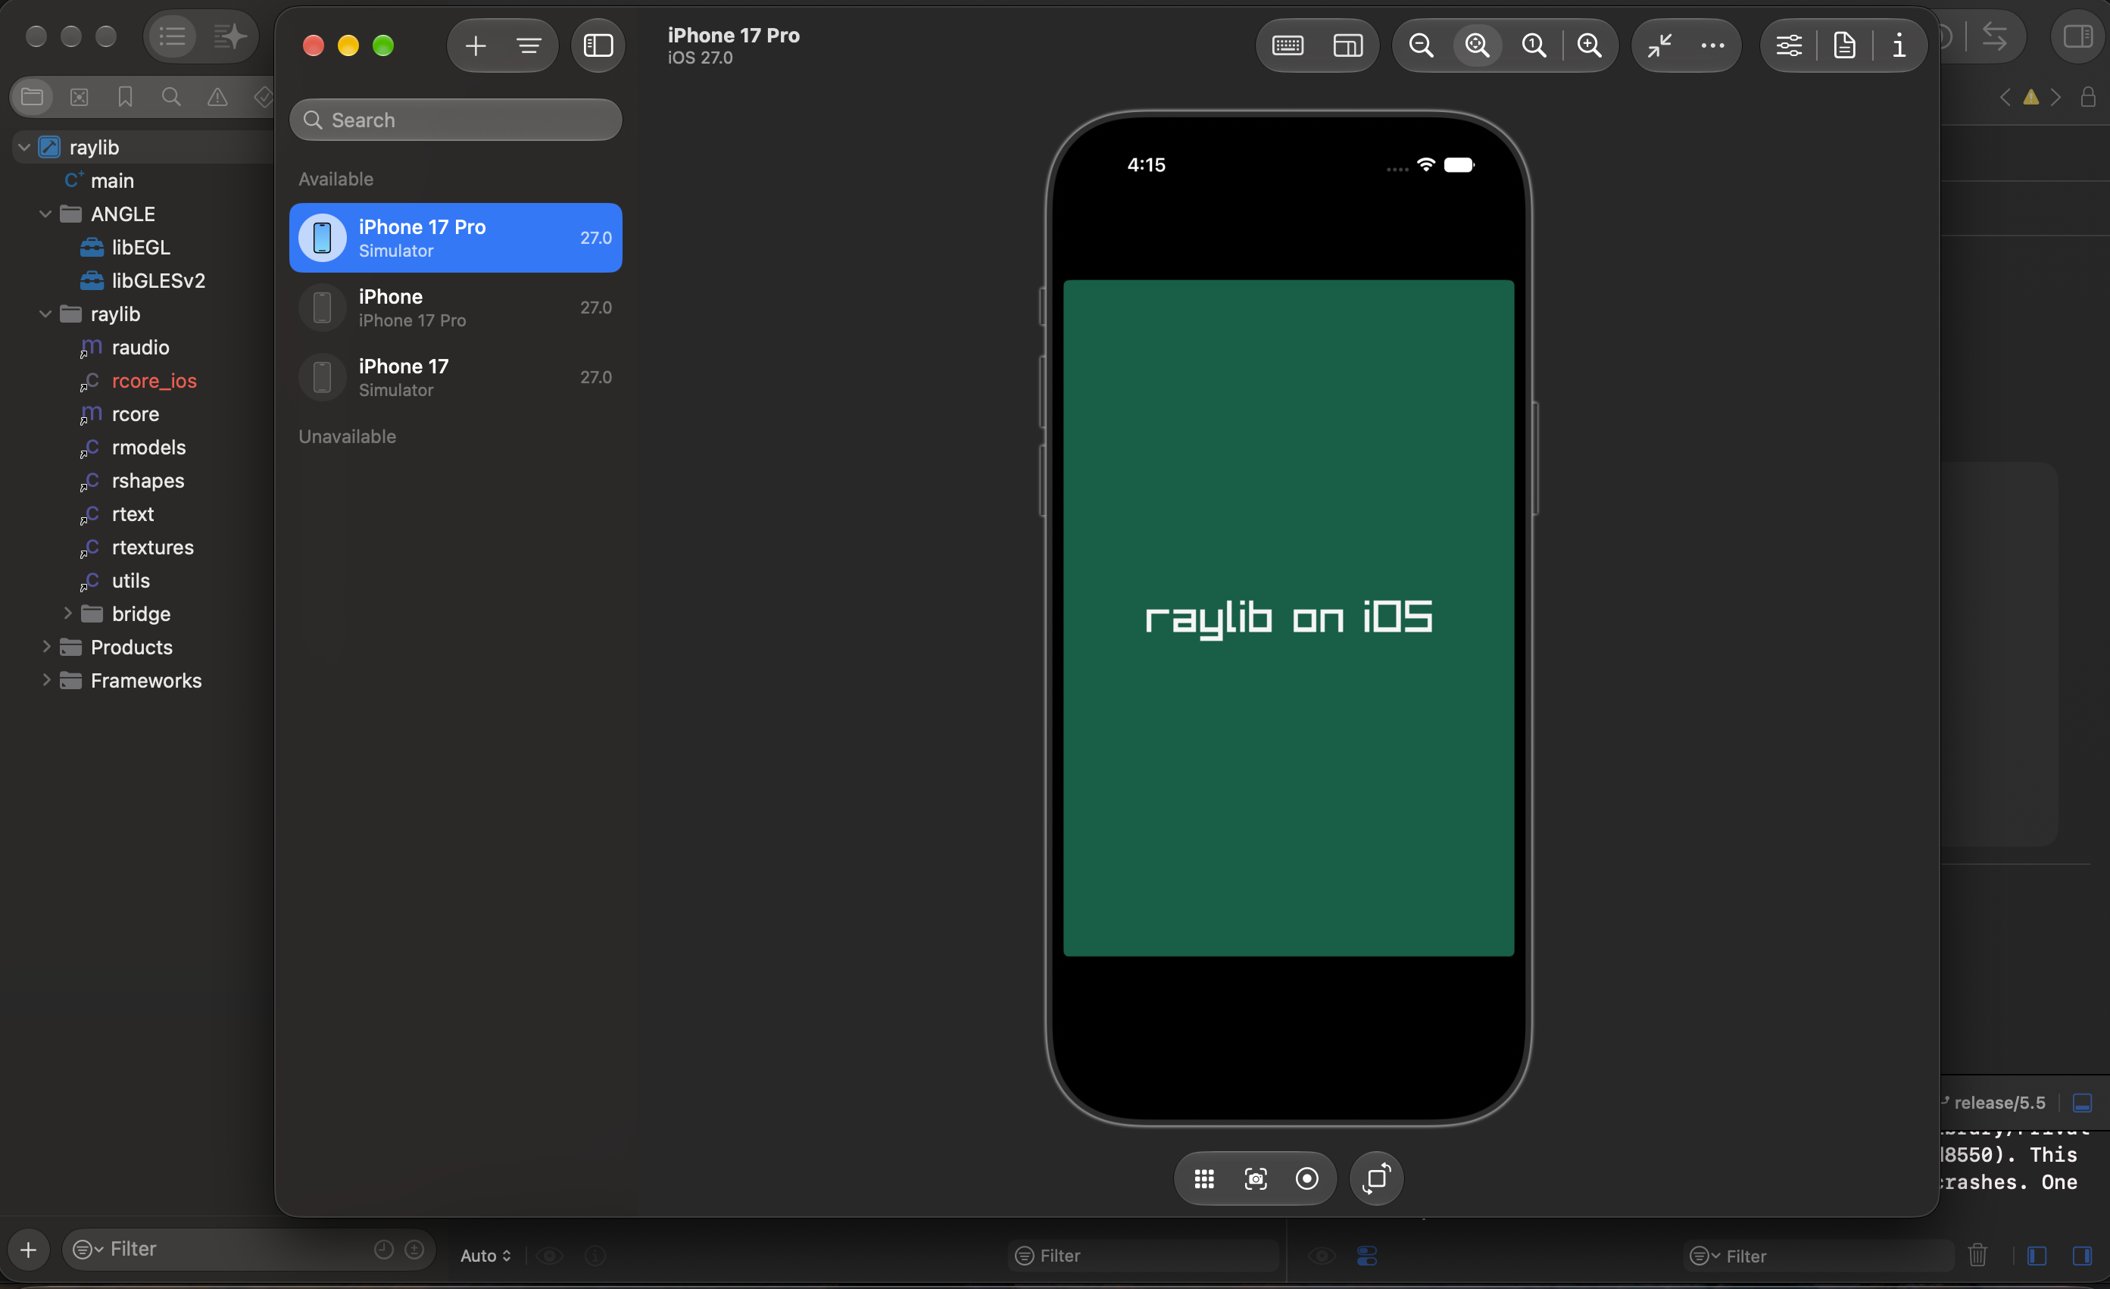2110x1289 pixels.
Task: Expand the Products folder
Action: [x=45, y=647]
